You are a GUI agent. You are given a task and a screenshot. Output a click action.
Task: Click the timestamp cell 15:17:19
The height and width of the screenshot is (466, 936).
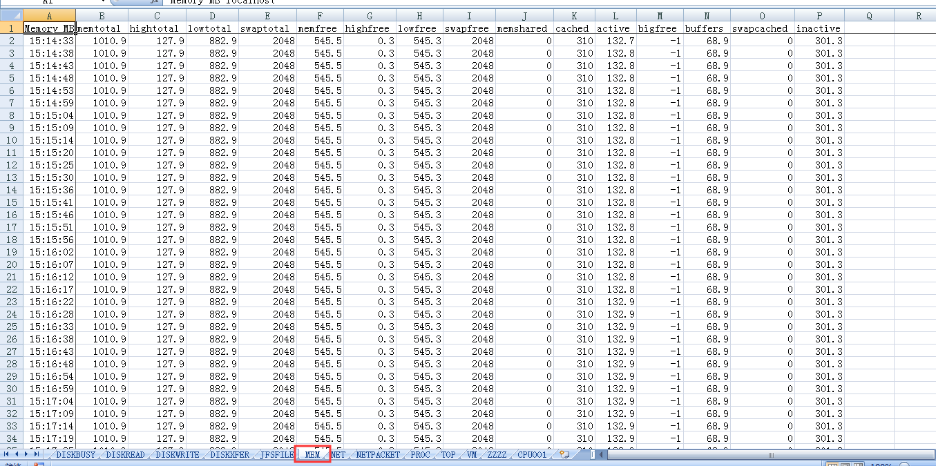point(49,438)
